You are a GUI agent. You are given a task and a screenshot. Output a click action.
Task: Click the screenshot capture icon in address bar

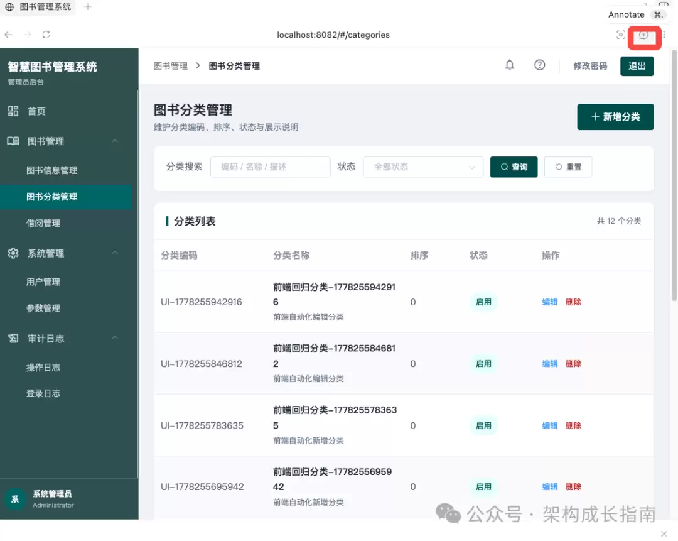620,35
